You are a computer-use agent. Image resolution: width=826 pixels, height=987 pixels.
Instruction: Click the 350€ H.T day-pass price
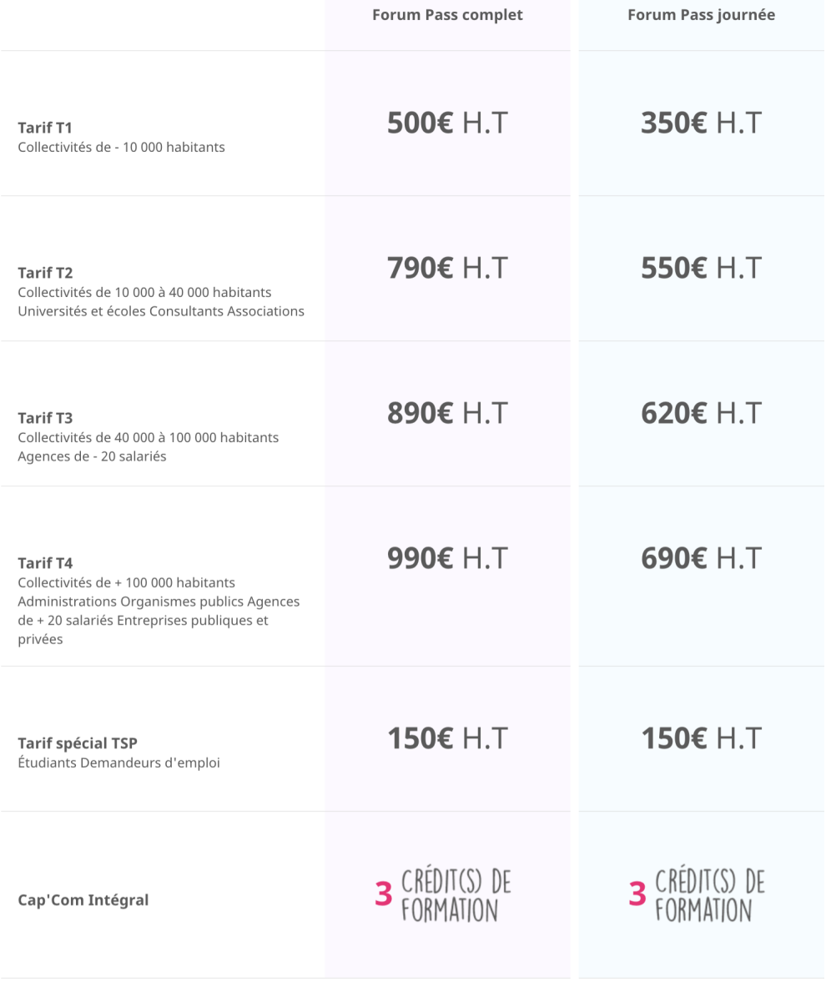702,123
